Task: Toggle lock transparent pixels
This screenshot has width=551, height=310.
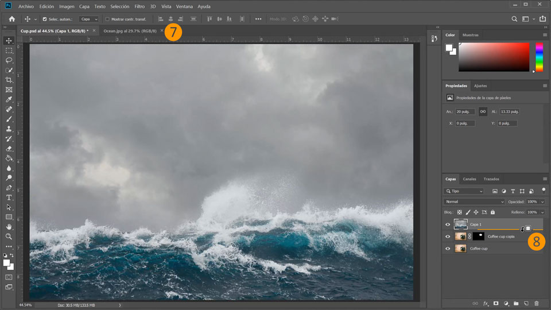Action: [x=459, y=212]
